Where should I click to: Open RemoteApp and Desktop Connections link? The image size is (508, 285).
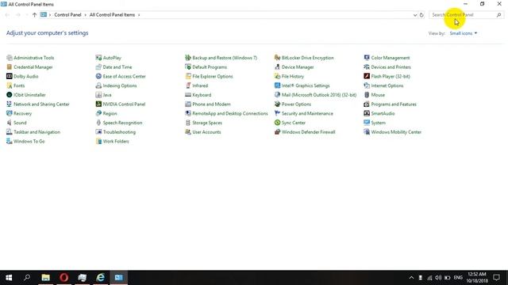point(230,113)
